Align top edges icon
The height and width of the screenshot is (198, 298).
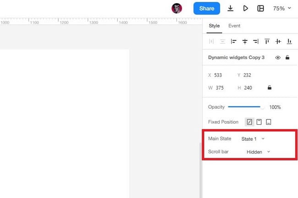(267, 41)
